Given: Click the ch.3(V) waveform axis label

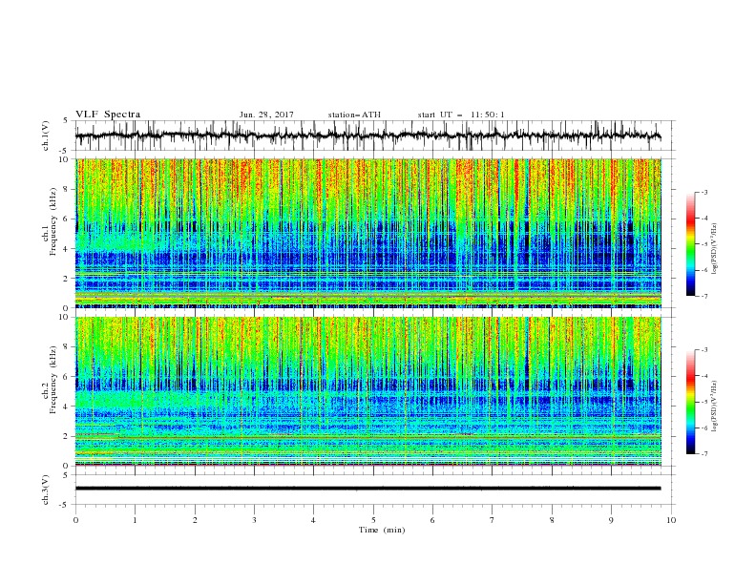Looking at the screenshot, I should click(46, 490).
